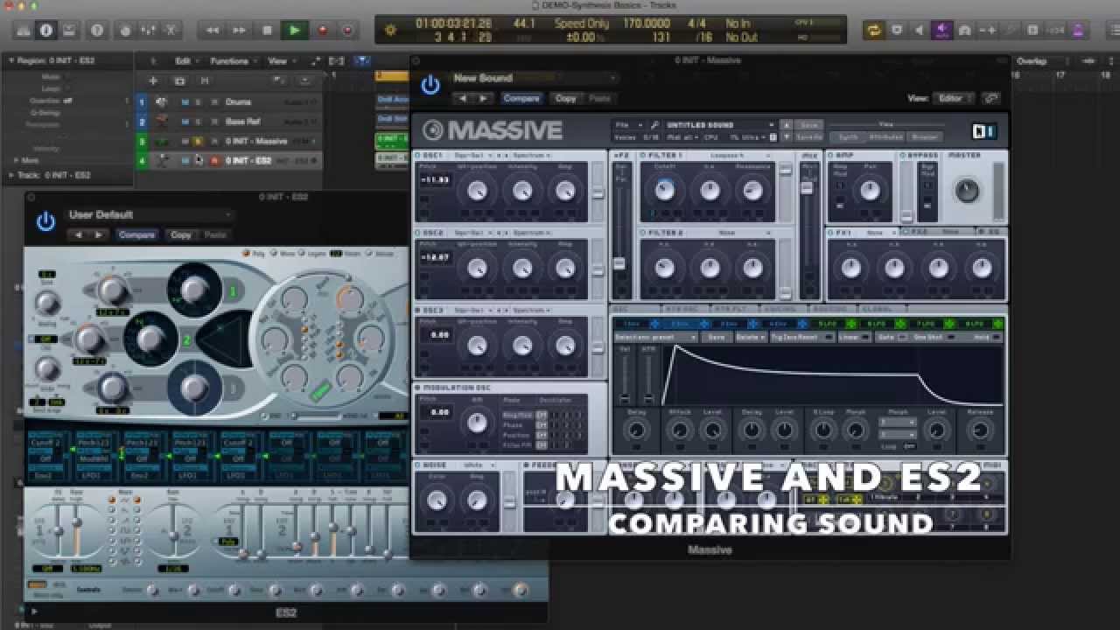Enable the green oscillator 1 button in ES2
1120x630 pixels.
pos(233,290)
